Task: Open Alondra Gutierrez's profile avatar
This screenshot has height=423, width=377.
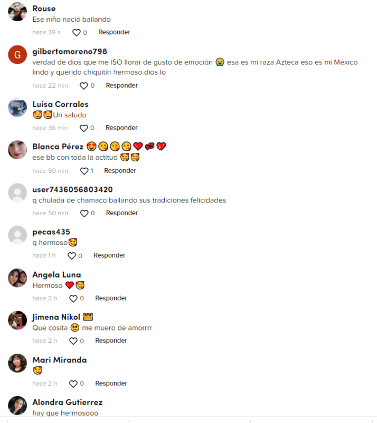Action: click(x=17, y=405)
